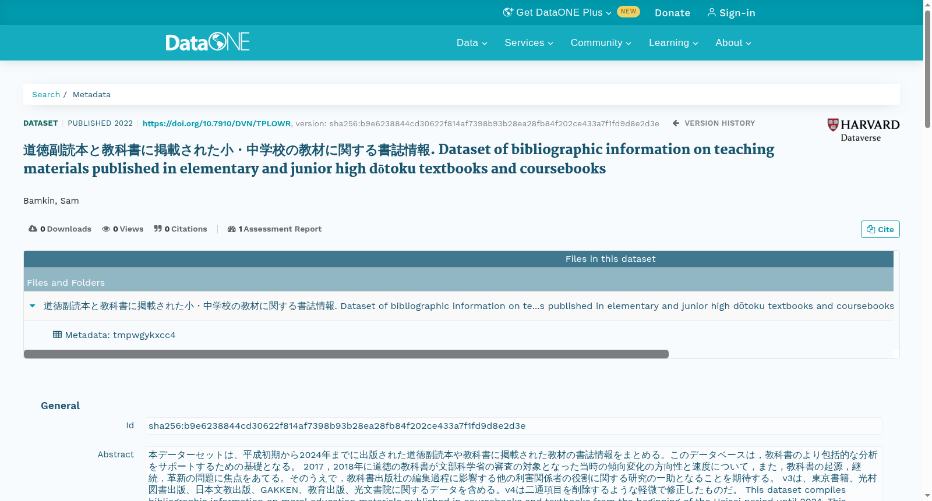The image size is (932, 501).
Task: Click the Harvard Dataverse logo
Action: click(863, 130)
